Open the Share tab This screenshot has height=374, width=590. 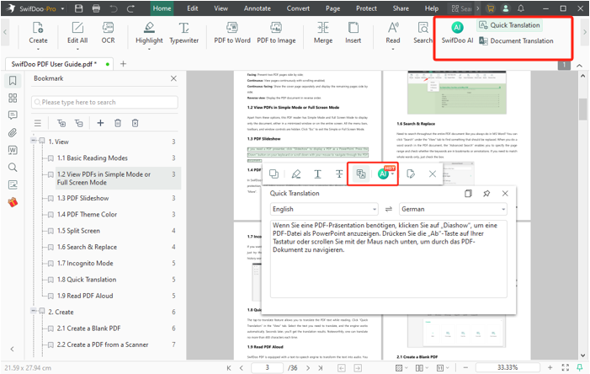[x=401, y=8]
